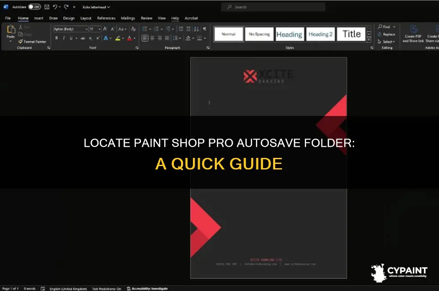Switch to the Acrobat tab
Image resolution: width=439 pixels, height=291 pixels.
pyautogui.click(x=191, y=18)
